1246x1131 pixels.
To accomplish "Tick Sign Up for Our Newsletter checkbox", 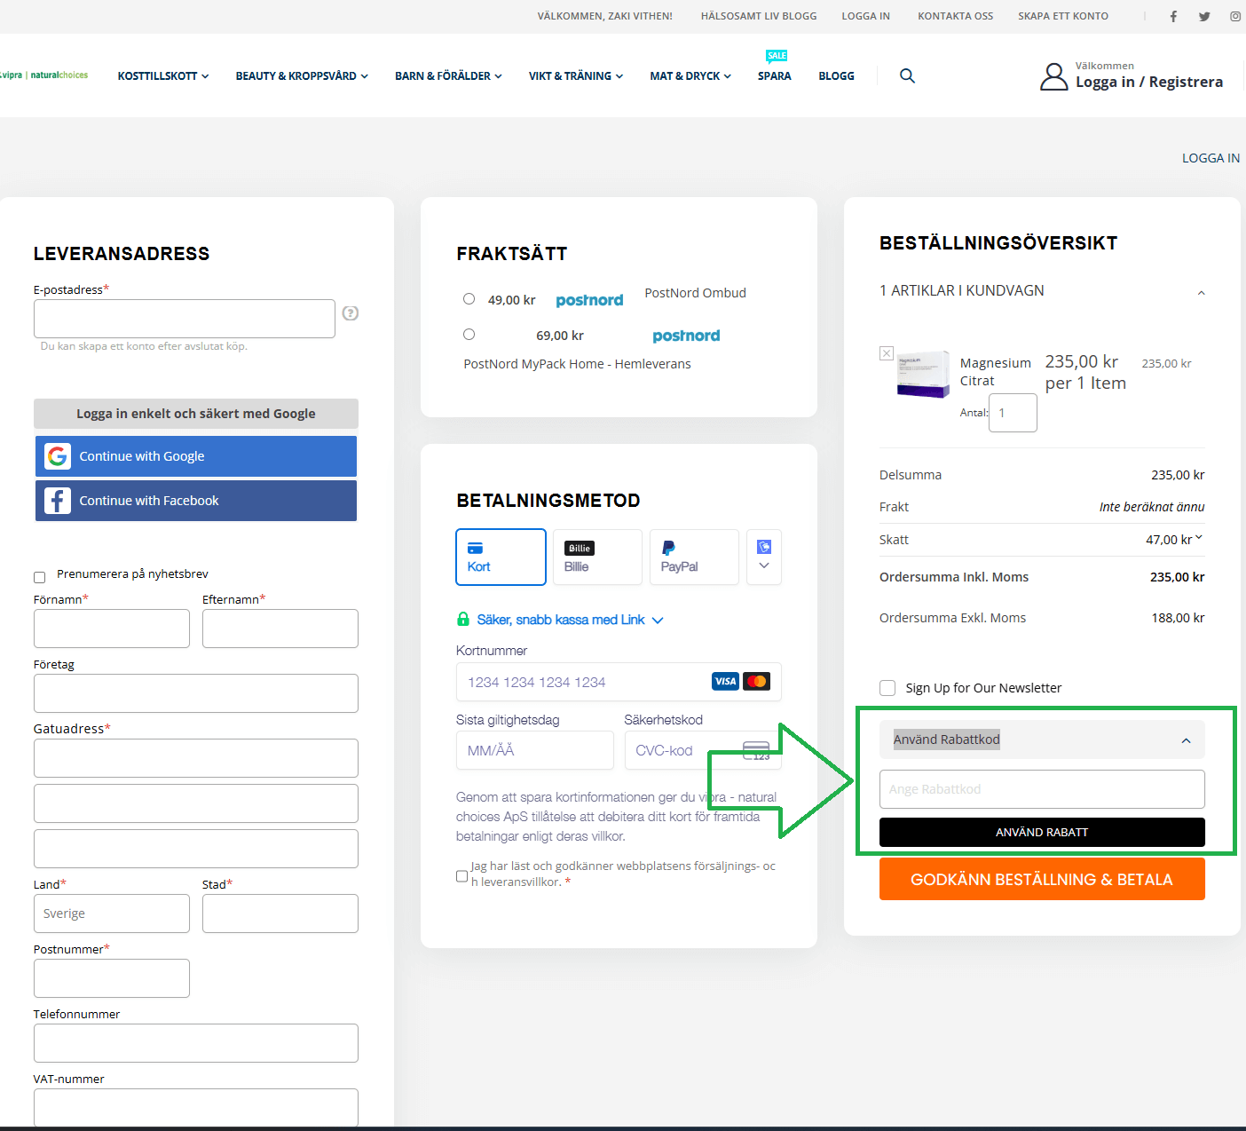I will (887, 688).
